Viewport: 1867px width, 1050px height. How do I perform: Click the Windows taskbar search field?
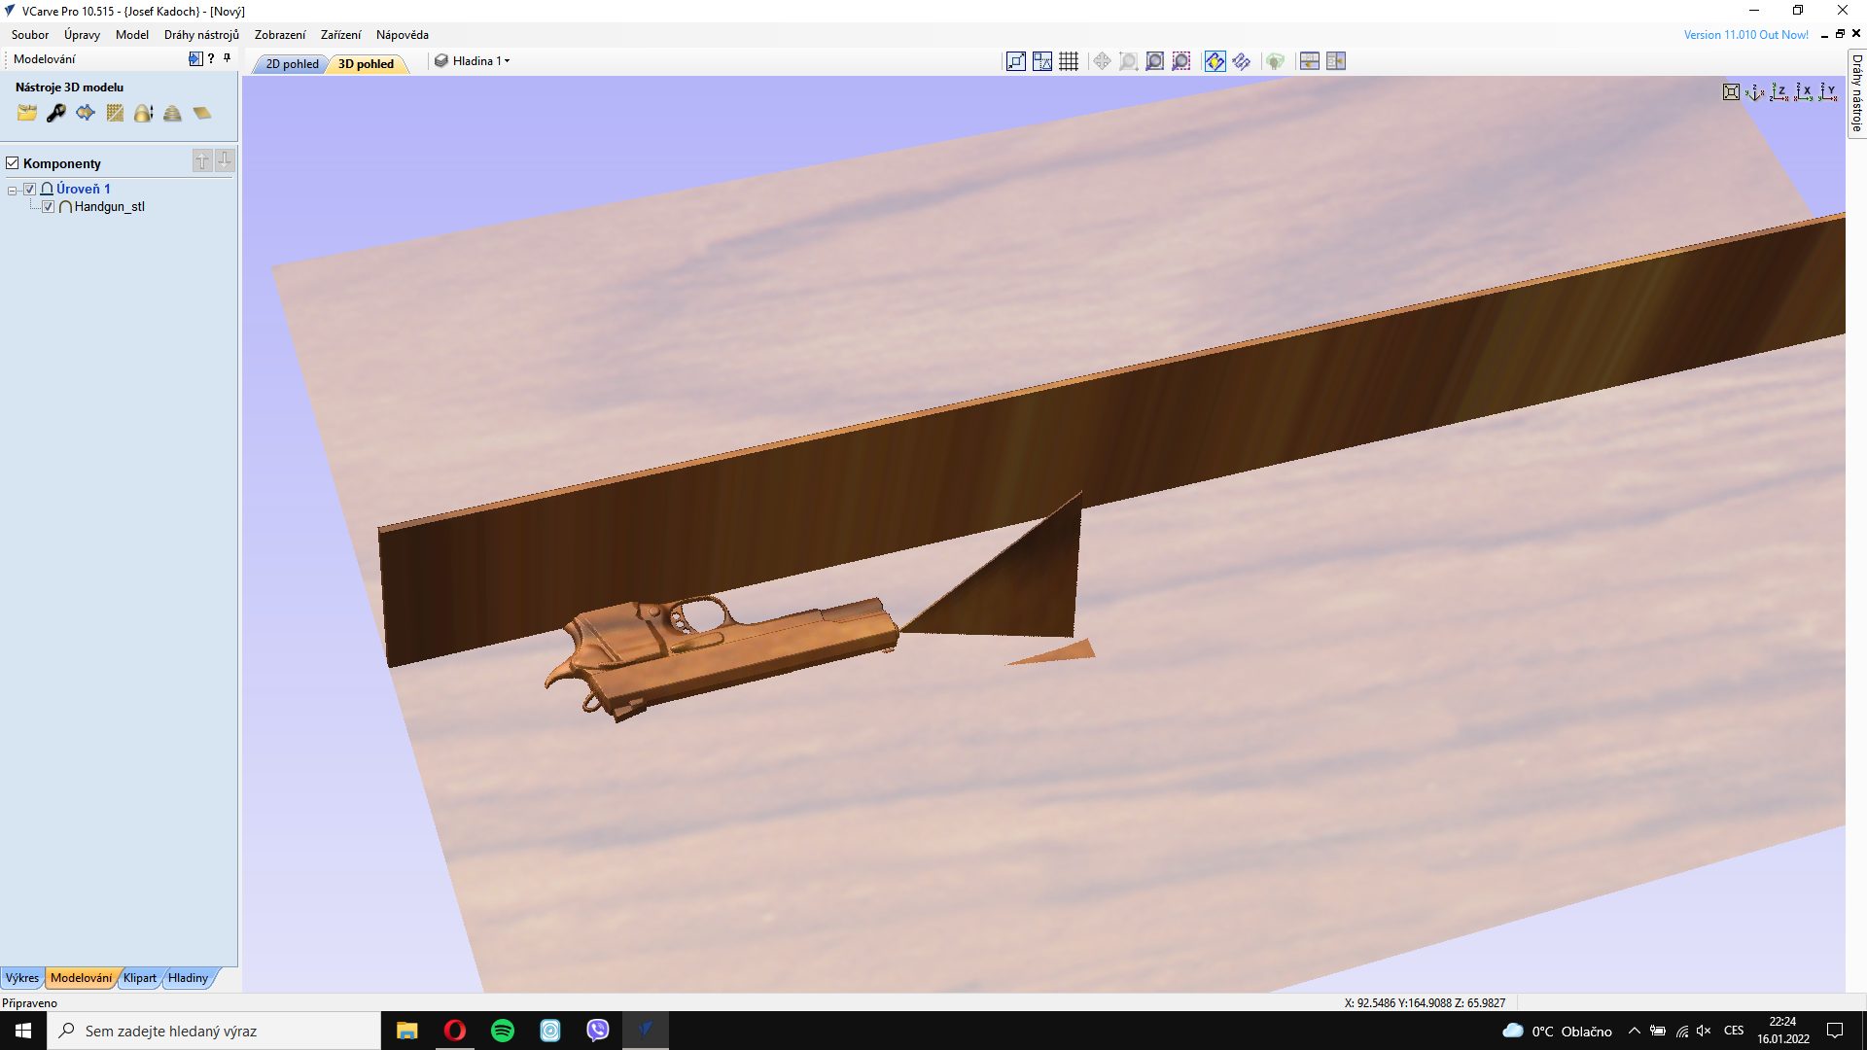click(x=214, y=1031)
